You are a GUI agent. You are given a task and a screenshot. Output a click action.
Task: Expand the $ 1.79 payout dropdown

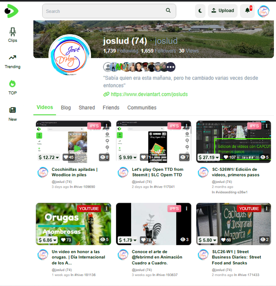[x=128, y=240]
